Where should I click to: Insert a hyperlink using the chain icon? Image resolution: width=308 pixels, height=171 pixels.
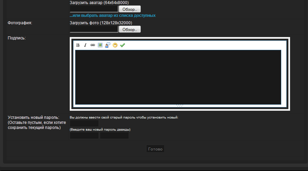[x=93, y=45]
